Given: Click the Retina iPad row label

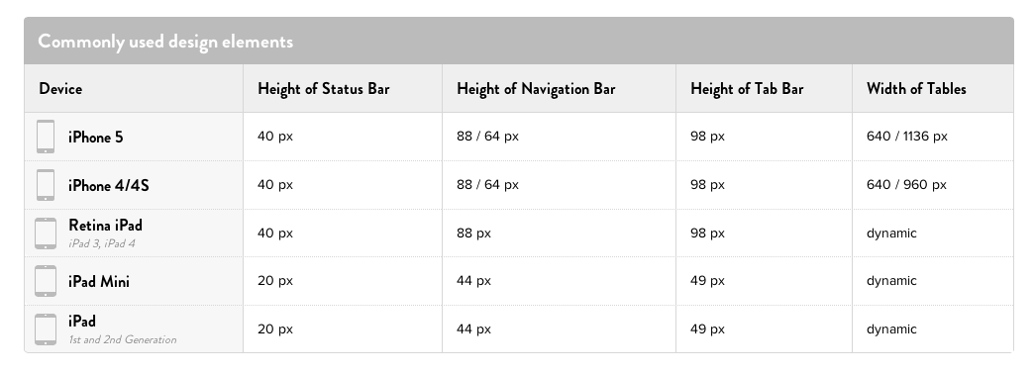Looking at the screenshot, I should coord(106,226).
